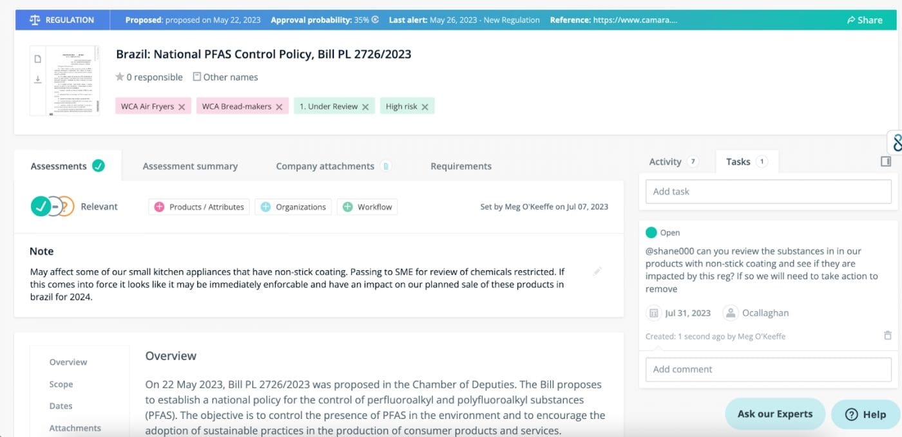
Task: Remove the WCA Air Fryers tag
Action: (x=182, y=107)
